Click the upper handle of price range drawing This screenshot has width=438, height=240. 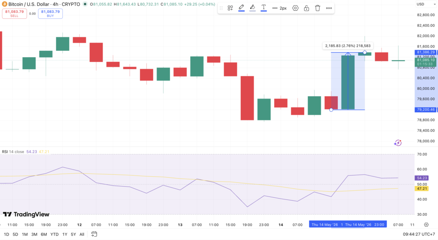pos(364,53)
